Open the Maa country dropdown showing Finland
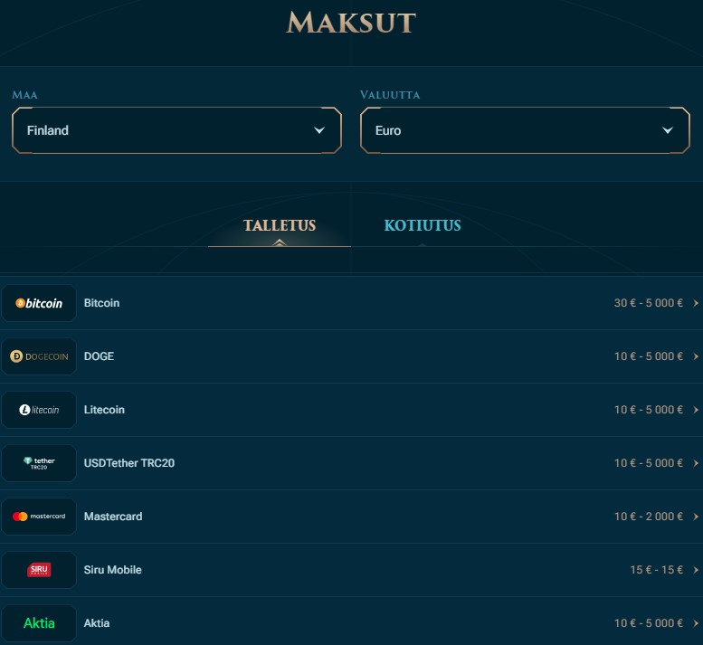 pos(176,130)
